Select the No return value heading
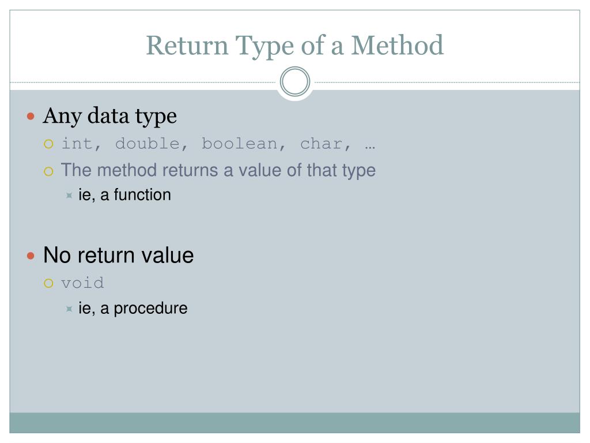This screenshot has width=590, height=443. point(119,255)
